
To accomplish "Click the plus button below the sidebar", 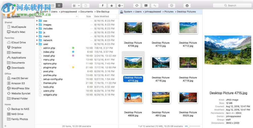I will (5, 126).
